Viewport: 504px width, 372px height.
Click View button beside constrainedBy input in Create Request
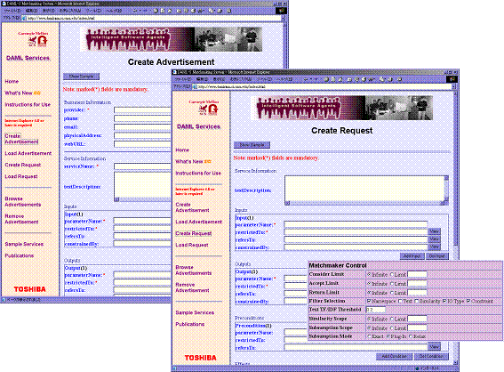[x=435, y=247]
